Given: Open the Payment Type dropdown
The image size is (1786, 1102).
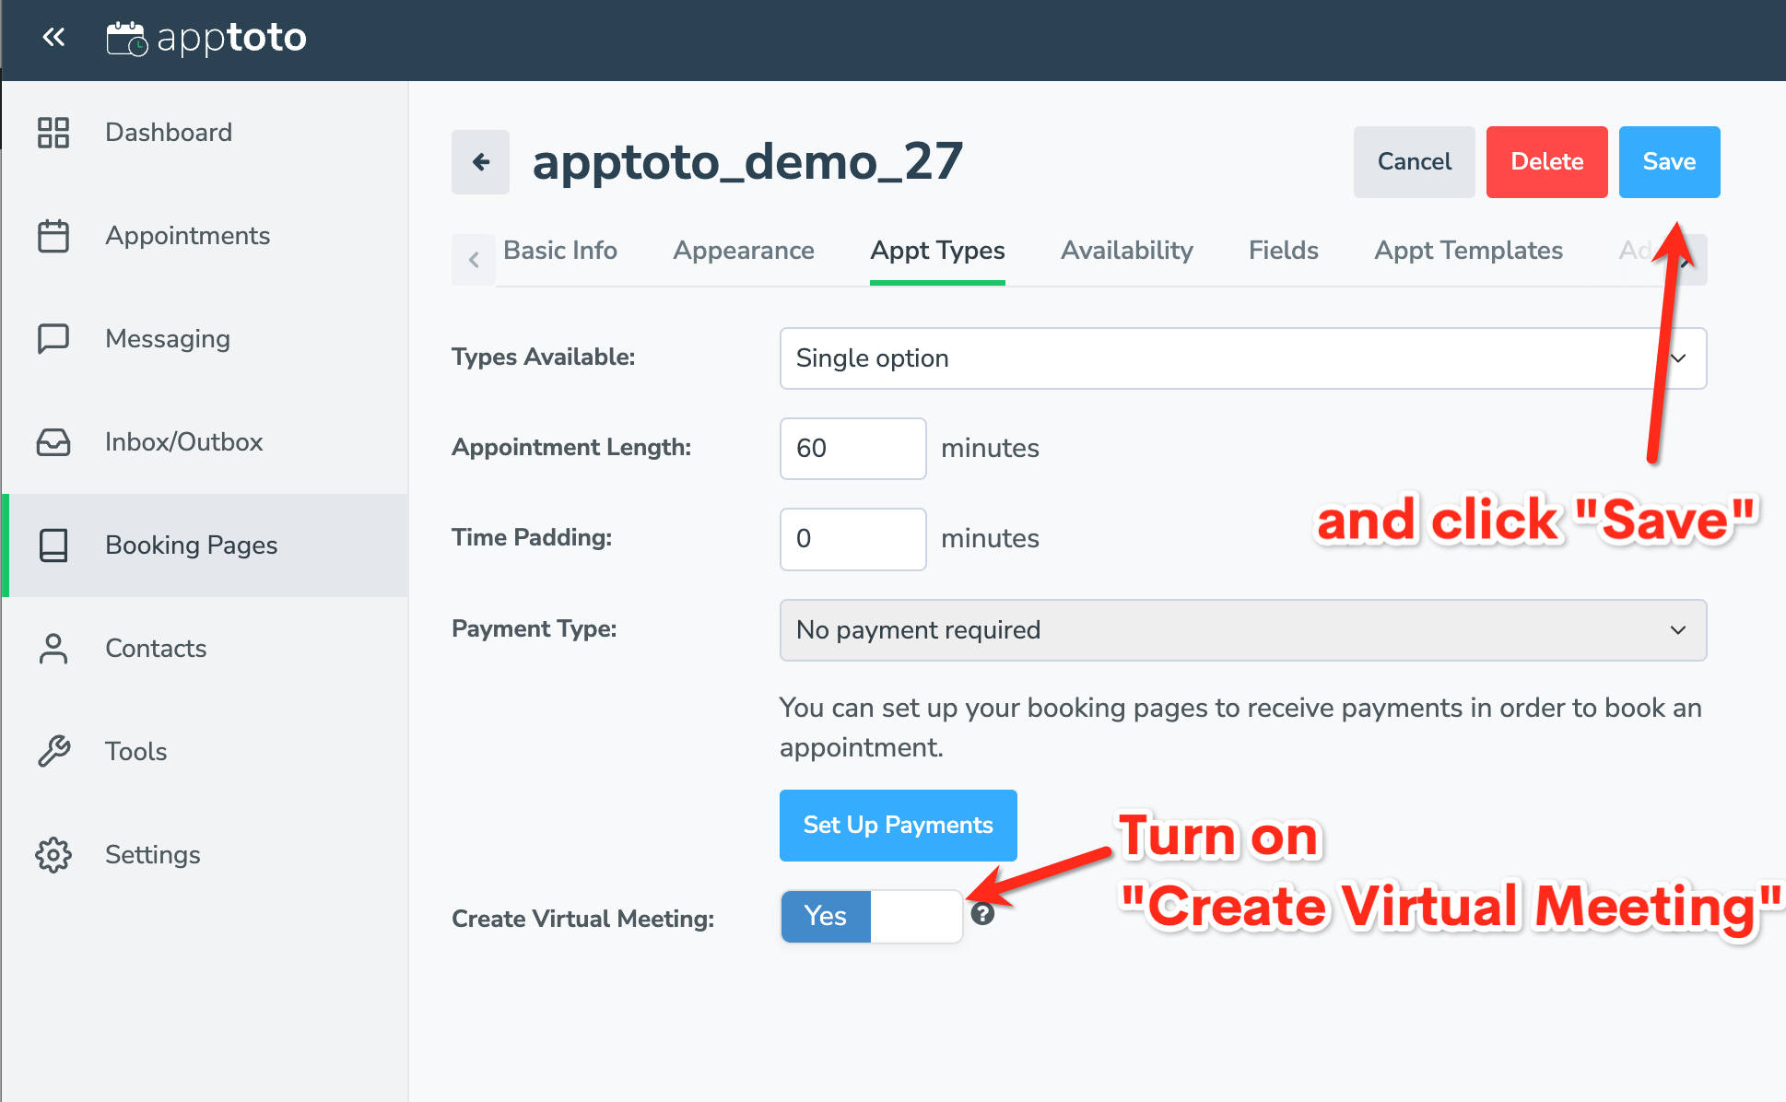Looking at the screenshot, I should [1242, 630].
